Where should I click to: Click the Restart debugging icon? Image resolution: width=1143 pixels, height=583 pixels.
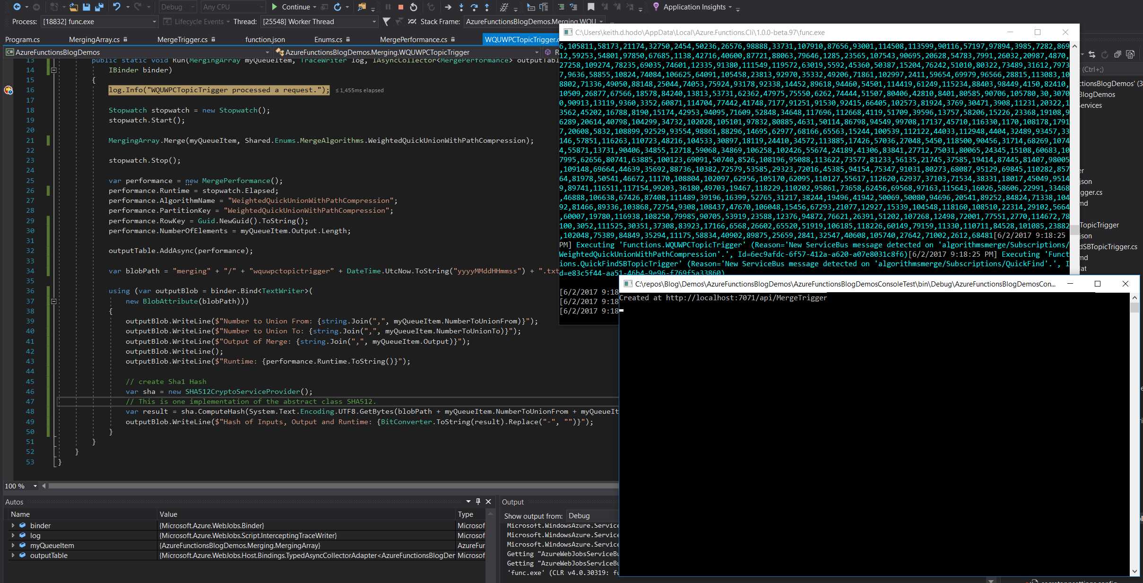click(413, 7)
